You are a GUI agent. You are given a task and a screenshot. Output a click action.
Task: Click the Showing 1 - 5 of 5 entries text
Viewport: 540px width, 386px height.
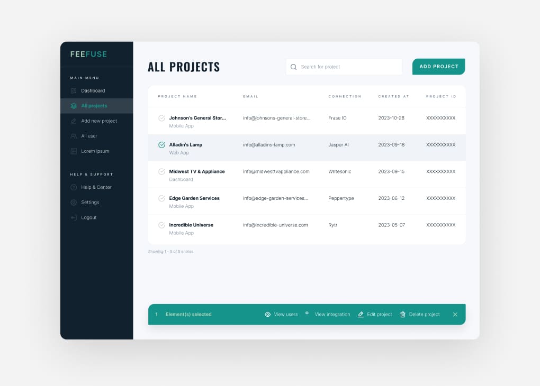(171, 252)
